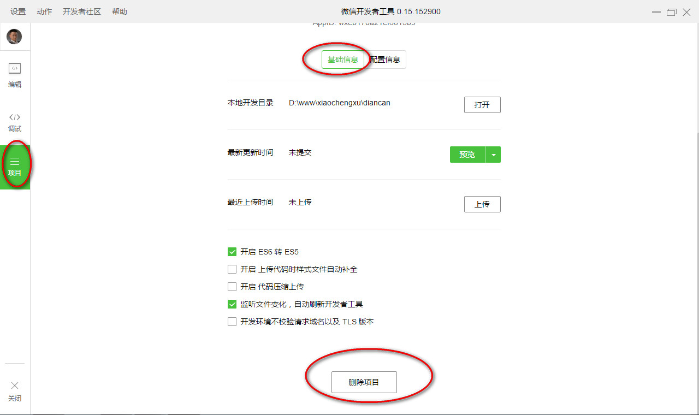Click the green 预览 button
The width and height of the screenshot is (699, 415).
(x=467, y=155)
